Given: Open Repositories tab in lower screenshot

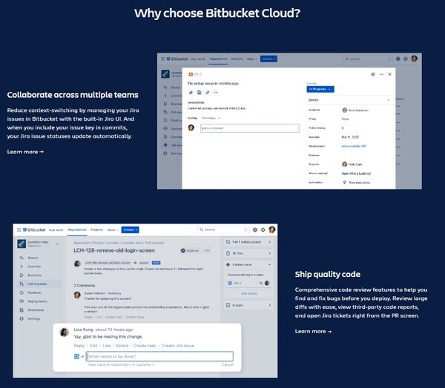Looking at the screenshot, I should pos(77,230).
